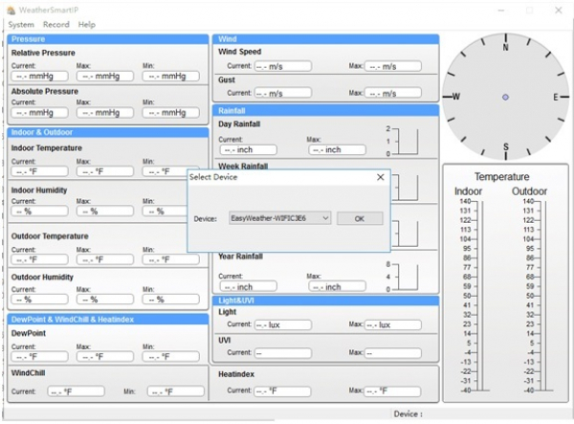Select the Absolute Pressure Max field

click(x=105, y=112)
